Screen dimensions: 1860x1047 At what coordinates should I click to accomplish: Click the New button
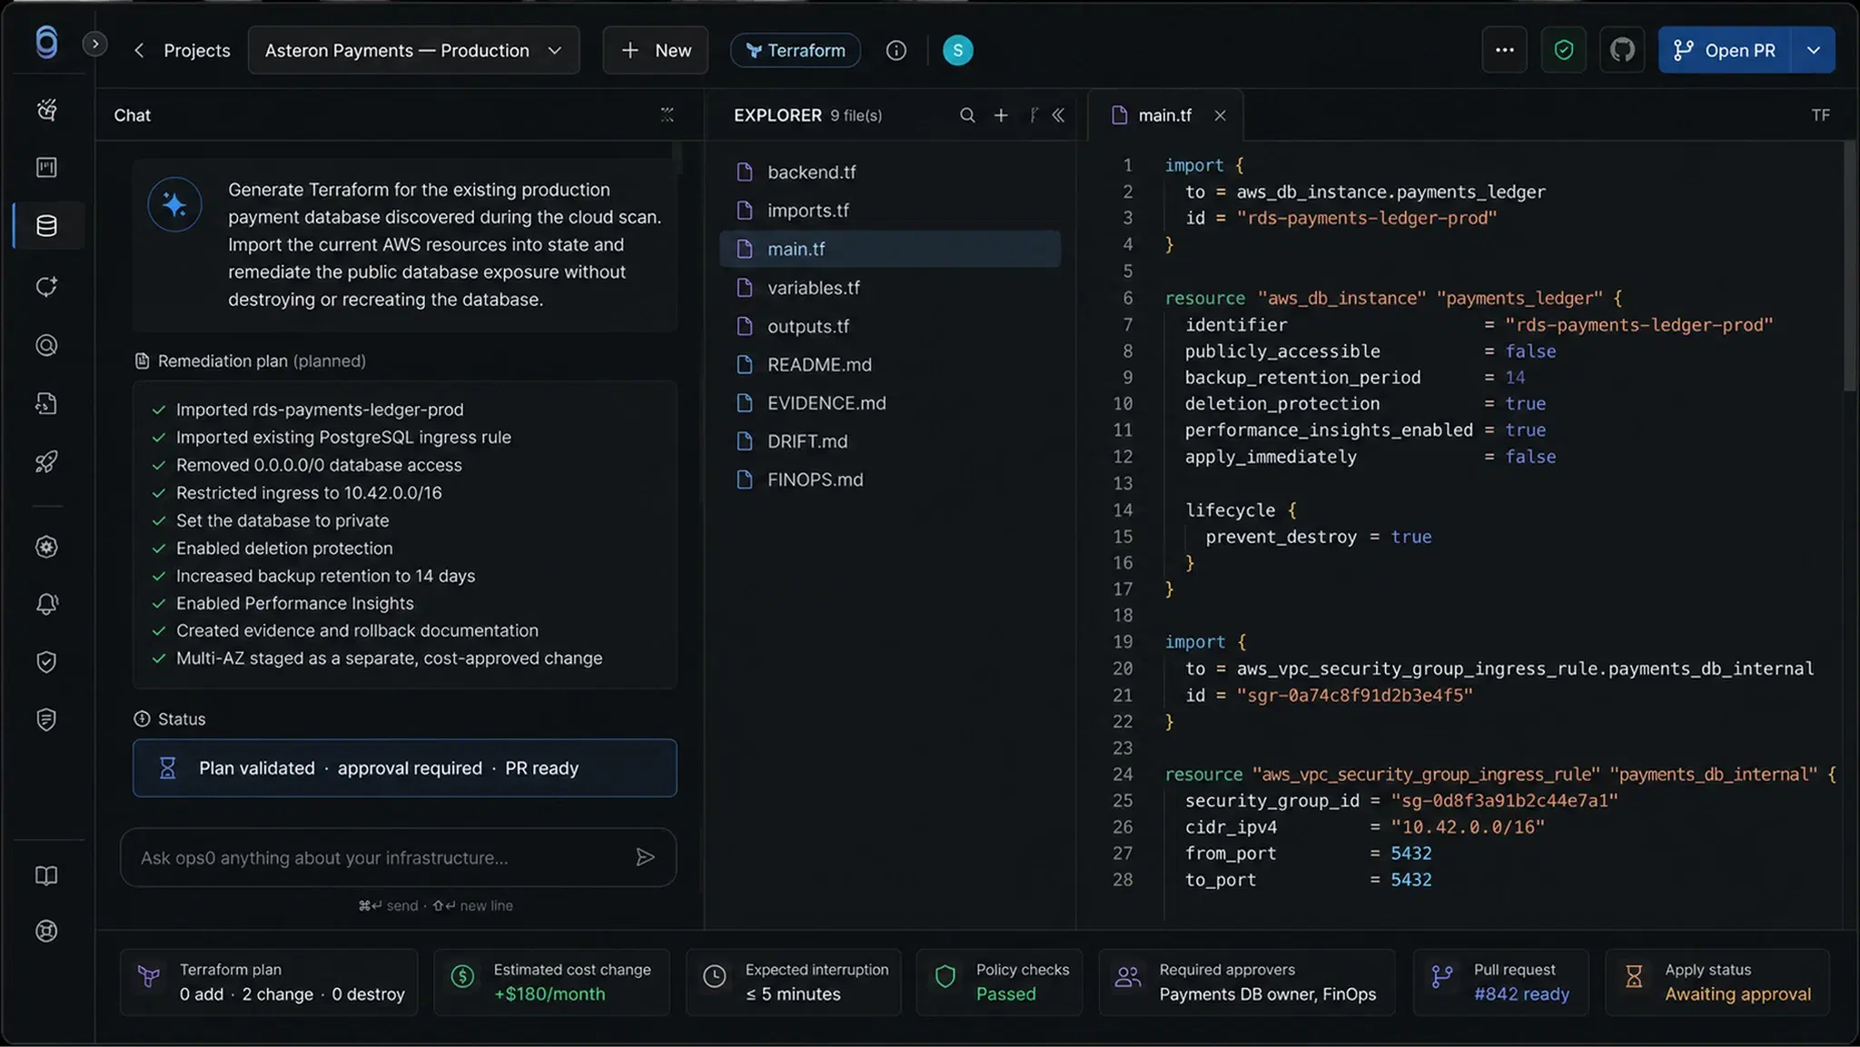coord(655,51)
